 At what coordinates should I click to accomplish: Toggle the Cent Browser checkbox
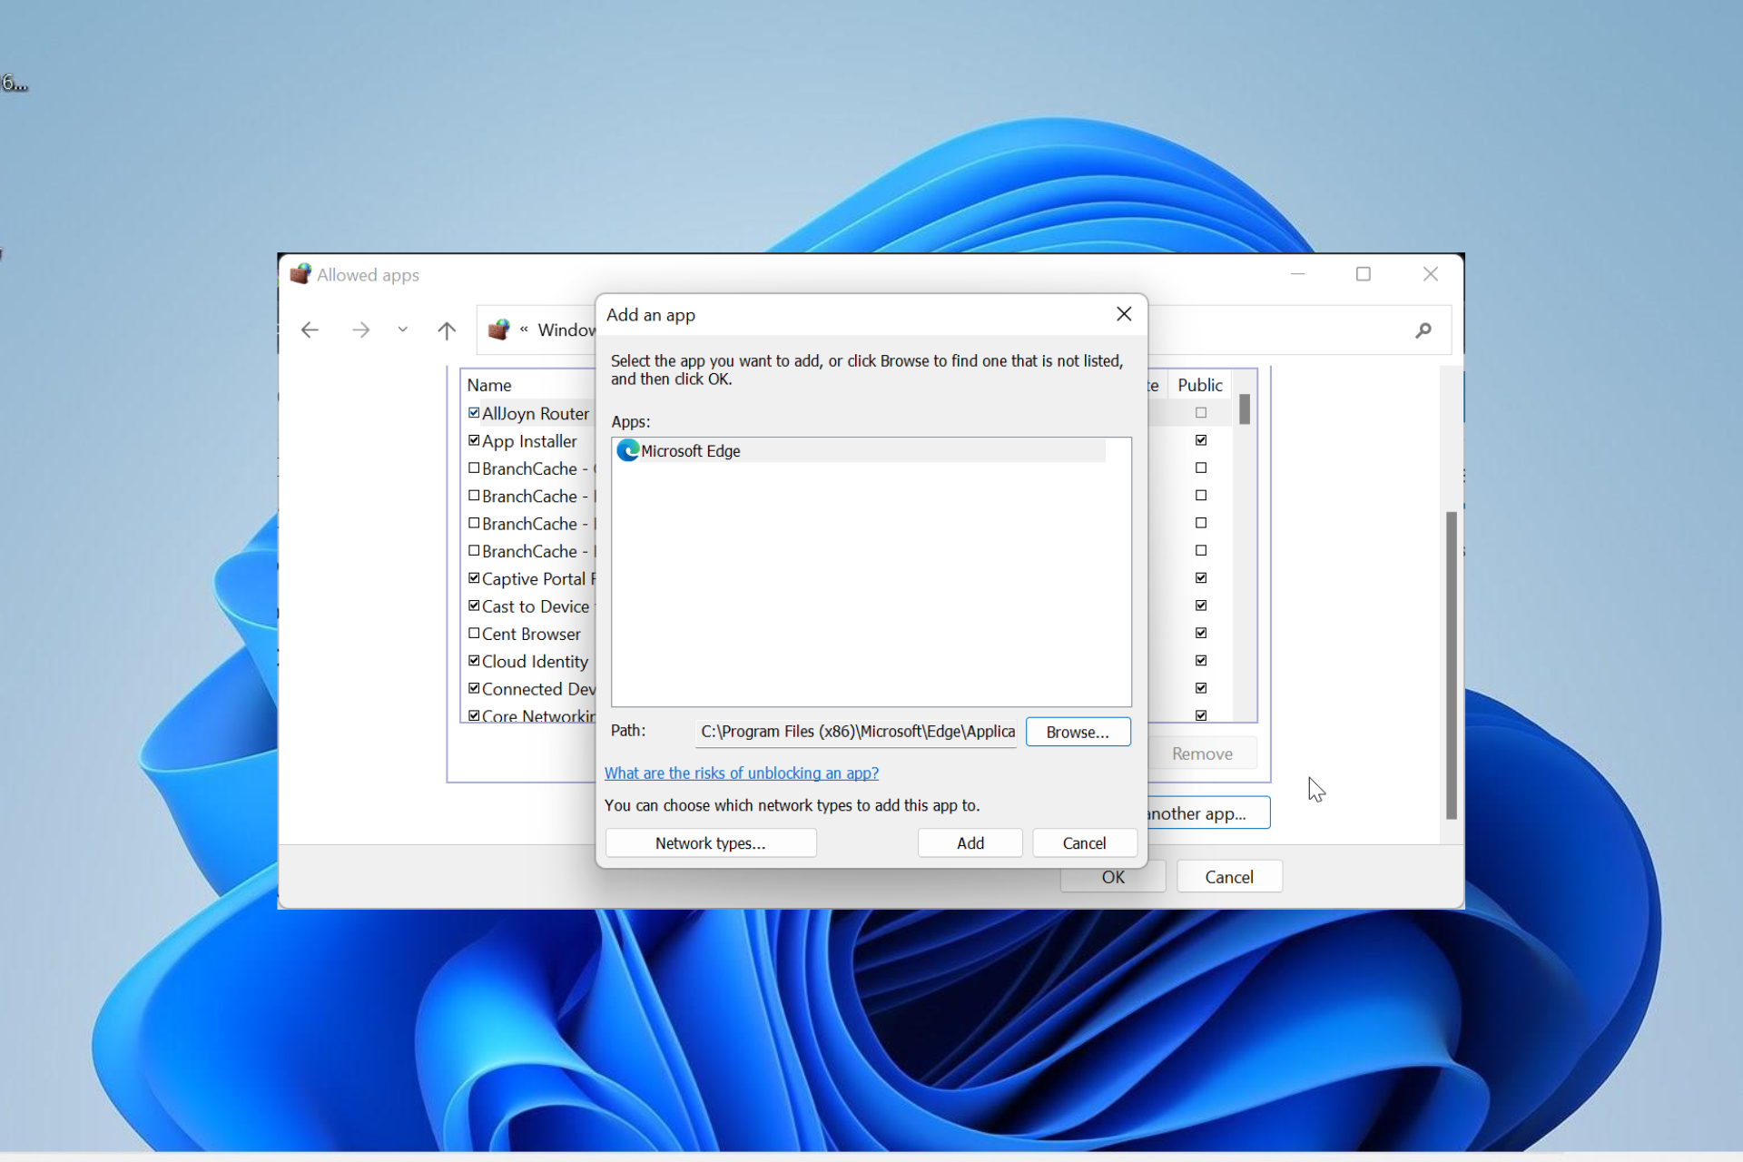pyautogui.click(x=474, y=633)
